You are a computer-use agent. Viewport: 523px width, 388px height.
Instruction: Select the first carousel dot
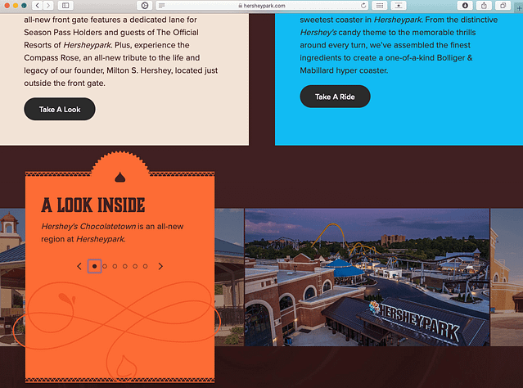[94, 266]
